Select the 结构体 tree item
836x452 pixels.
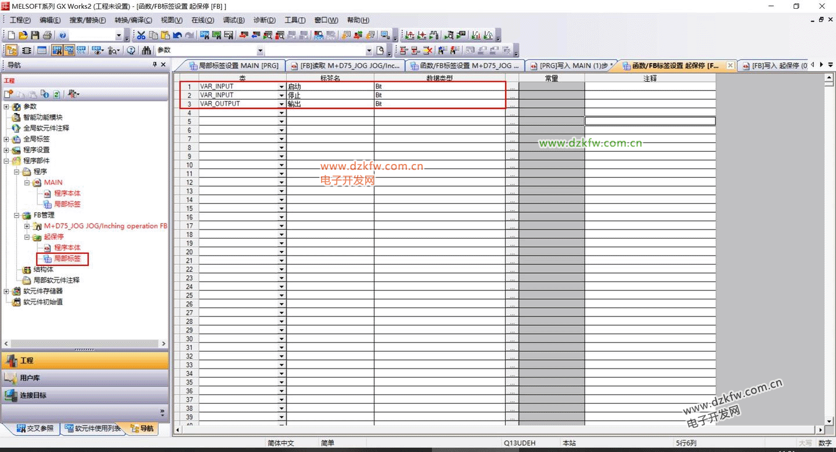click(x=43, y=269)
